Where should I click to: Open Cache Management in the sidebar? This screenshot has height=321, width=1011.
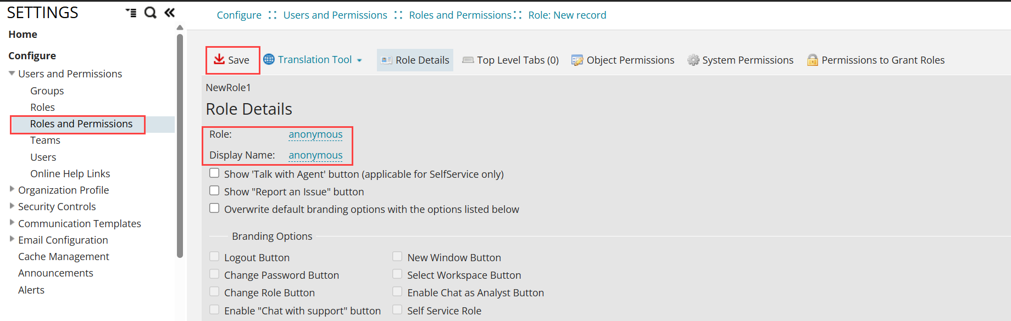click(x=64, y=257)
